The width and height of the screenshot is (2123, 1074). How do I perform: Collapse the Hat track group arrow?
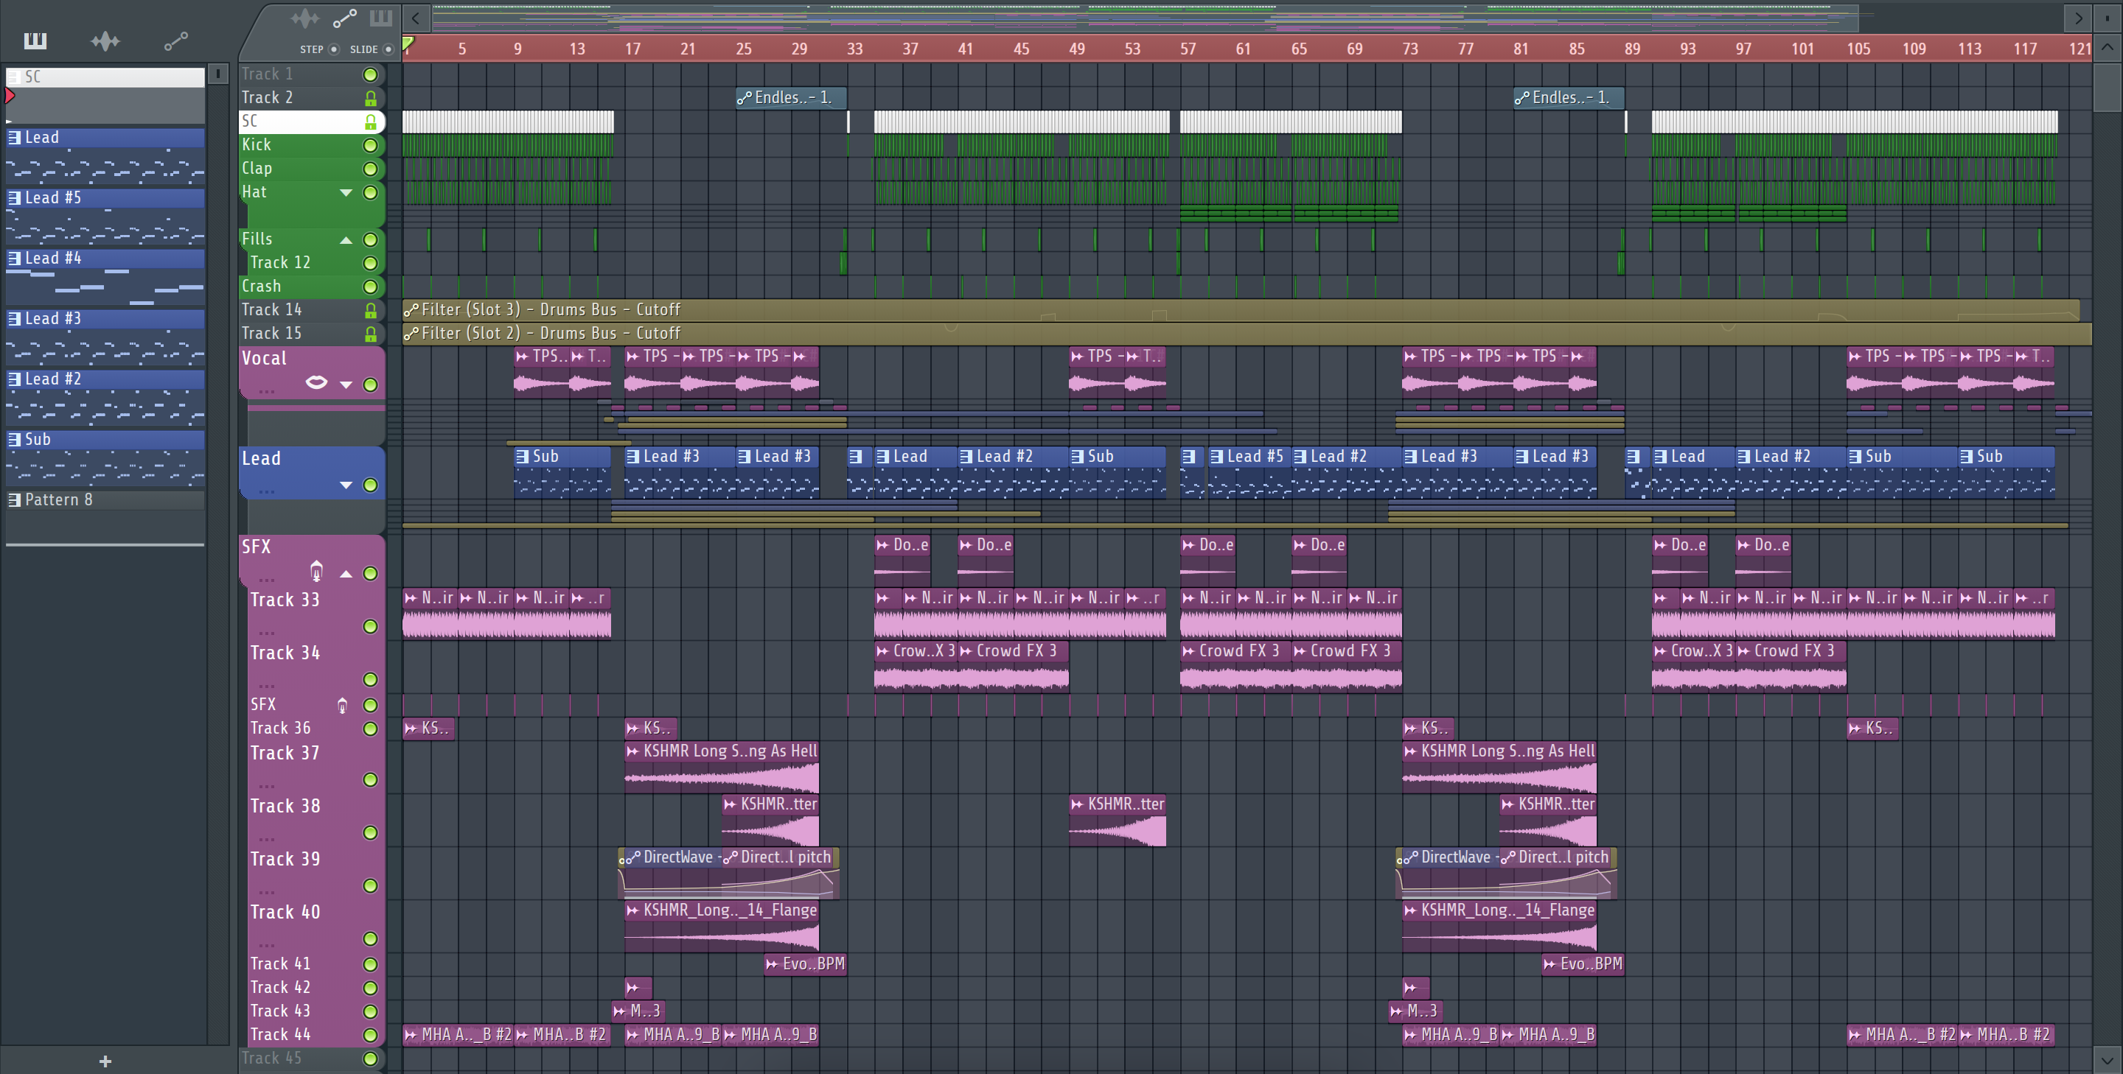[346, 193]
